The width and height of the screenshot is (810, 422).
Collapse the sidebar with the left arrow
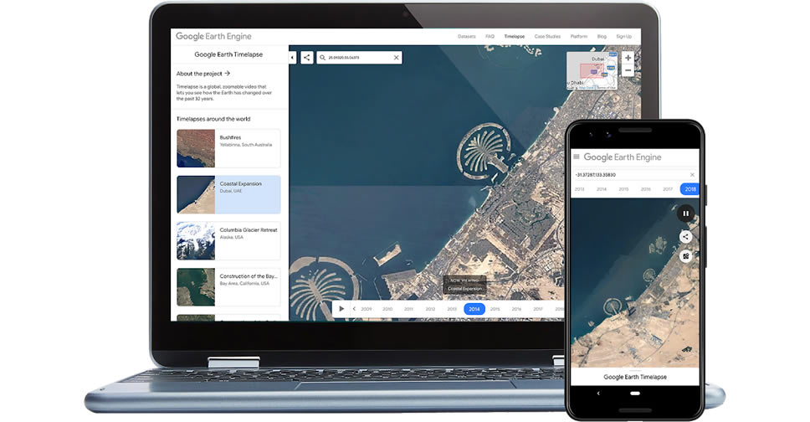click(293, 58)
